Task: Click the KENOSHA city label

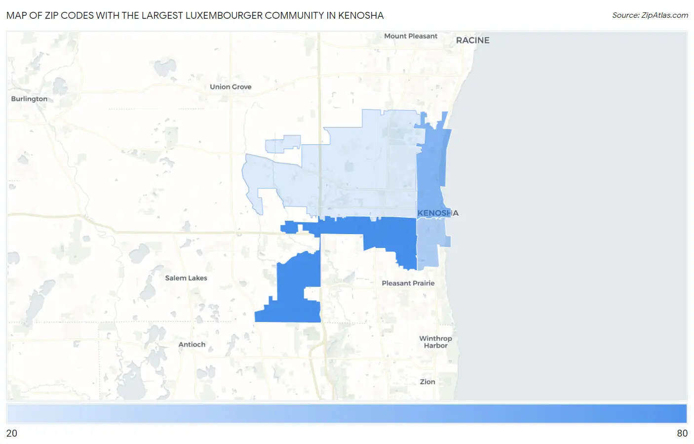Action: [x=438, y=213]
